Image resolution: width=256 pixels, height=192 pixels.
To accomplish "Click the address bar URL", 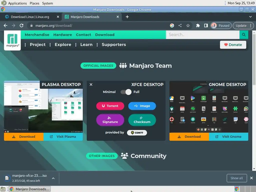I will coord(54,26).
